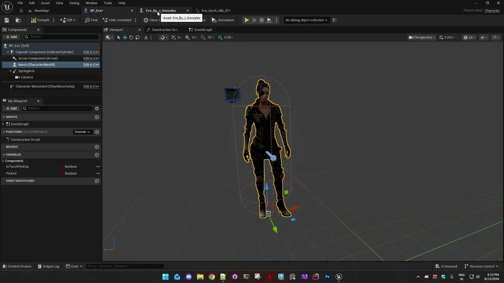Open the Perspective view mode dropdown
The height and width of the screenshot is (283, 504).
pos(422,37)
